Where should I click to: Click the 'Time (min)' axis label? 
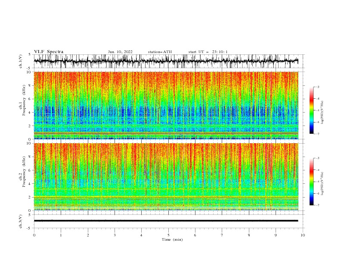(x=172, y=239)
